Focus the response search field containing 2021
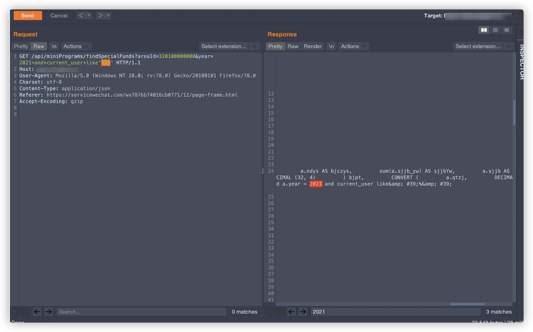This screenshot has width=533, height=332. pos(396,312)
